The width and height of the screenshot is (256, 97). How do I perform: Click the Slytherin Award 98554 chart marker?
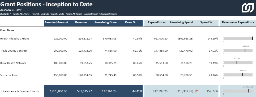243,75
